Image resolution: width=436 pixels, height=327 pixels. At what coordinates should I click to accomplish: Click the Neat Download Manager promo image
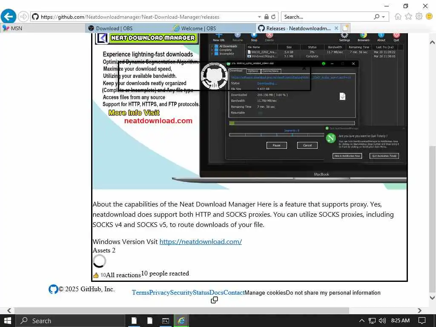(x=250, y=111)
